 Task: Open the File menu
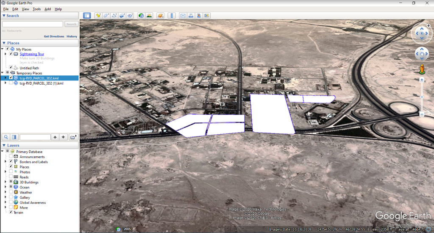[x=6, y=9]
